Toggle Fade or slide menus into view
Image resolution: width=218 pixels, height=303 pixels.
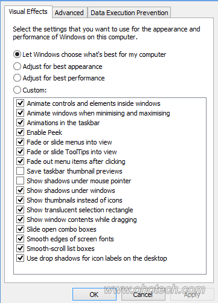(21, 142)
